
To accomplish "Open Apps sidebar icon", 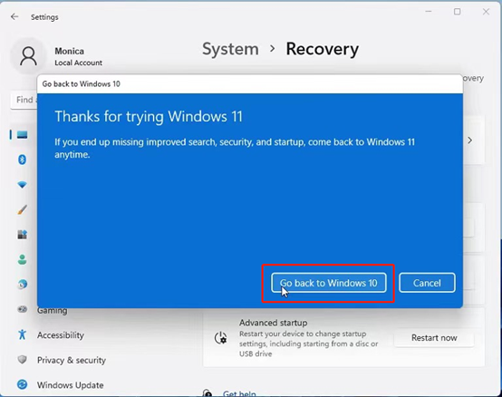I will point(22,235).
